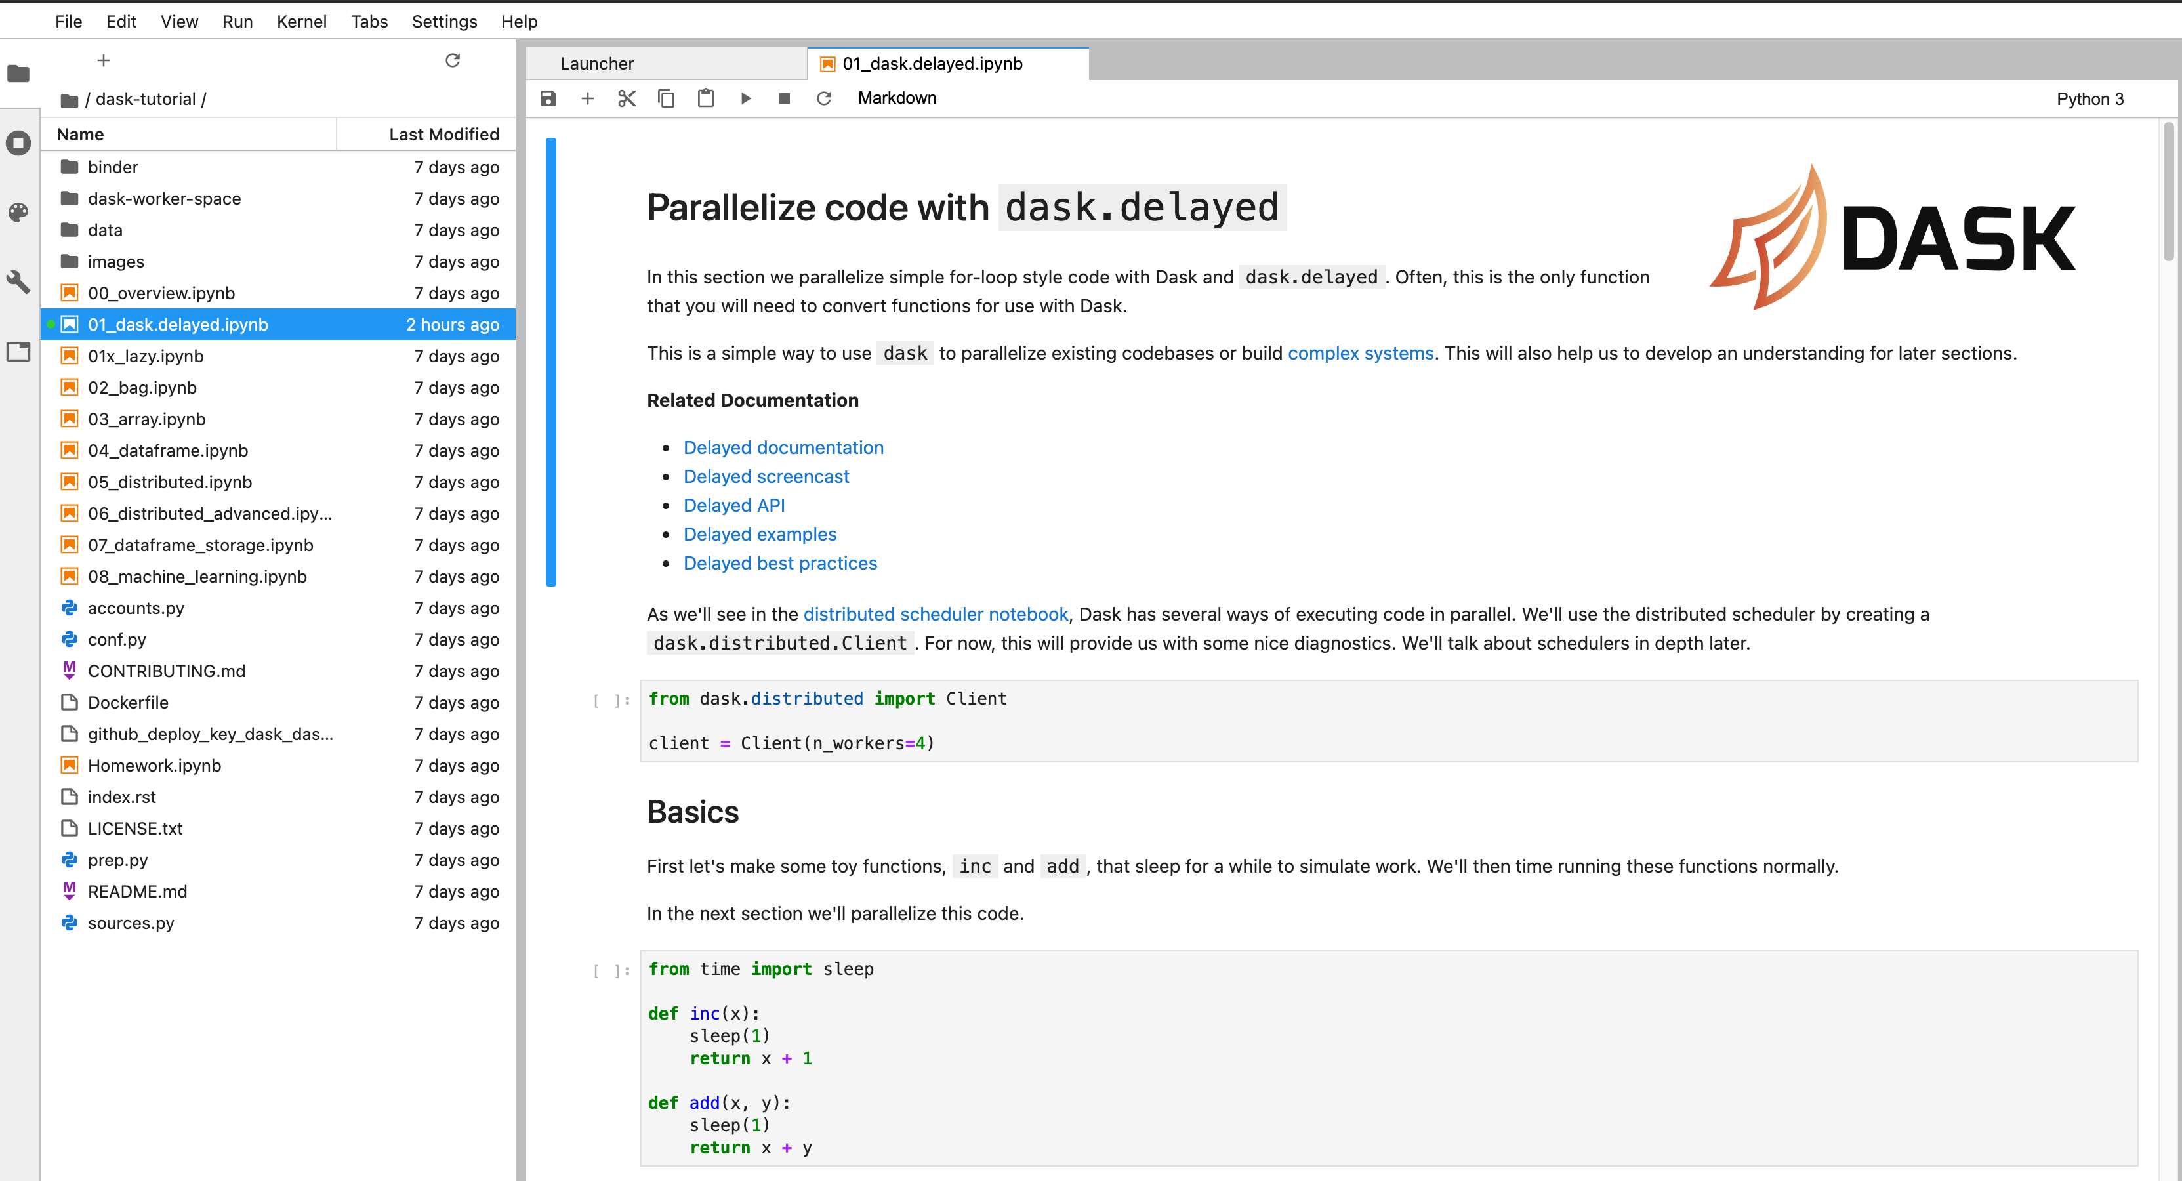2182x1181 pixels.
Task: Open the Running Terminals and Kernels sidebar
Action: point(18,142)
